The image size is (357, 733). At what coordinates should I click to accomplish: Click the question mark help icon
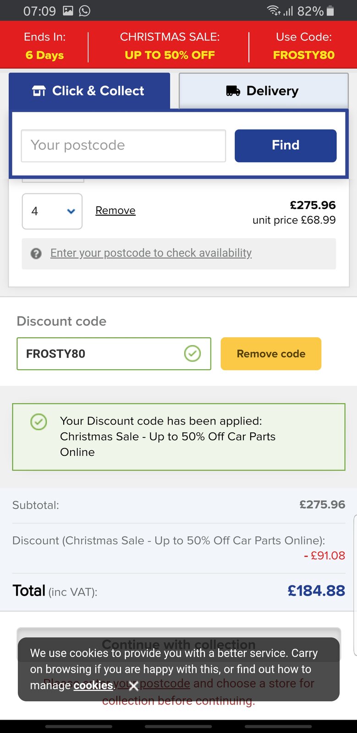(36, 253)
